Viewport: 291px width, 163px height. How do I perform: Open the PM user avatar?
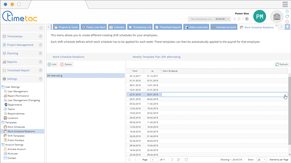coord(260,17)
